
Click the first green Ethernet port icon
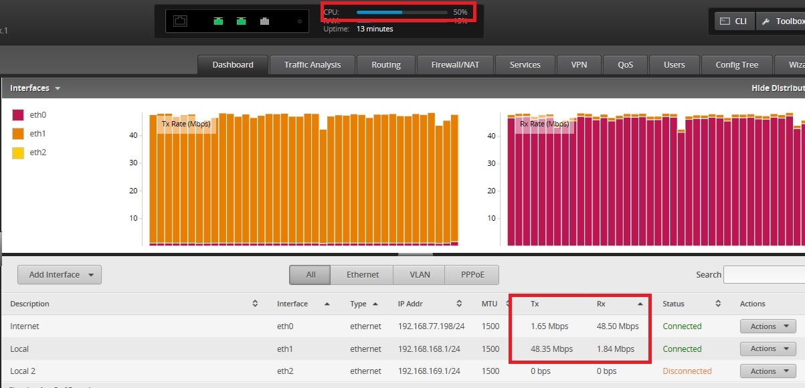218,21
